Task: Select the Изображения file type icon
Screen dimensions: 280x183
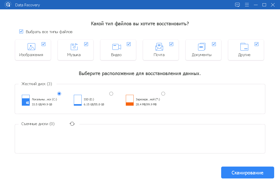Action: click(31, 47)
